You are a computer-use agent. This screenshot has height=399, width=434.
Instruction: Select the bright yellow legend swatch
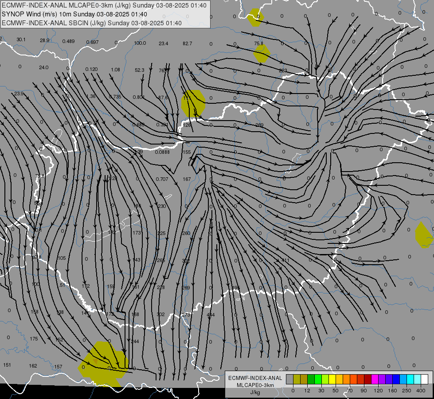332,379
